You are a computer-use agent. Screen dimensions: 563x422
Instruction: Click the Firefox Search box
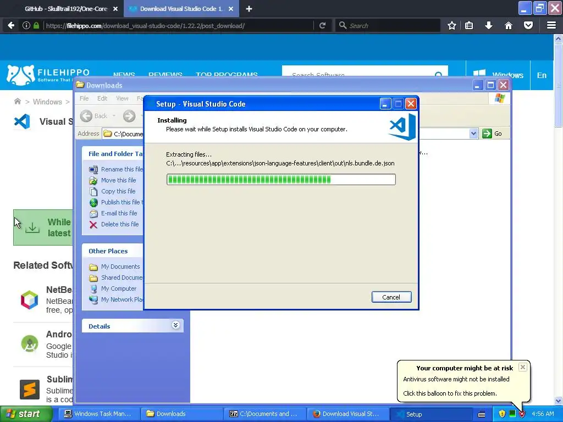[x=388, y=25]
